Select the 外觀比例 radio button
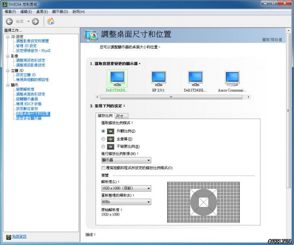The image size is (294, 245). pos(103,131)
